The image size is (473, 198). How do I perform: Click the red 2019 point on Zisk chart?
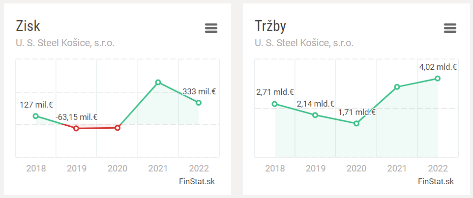76,128
